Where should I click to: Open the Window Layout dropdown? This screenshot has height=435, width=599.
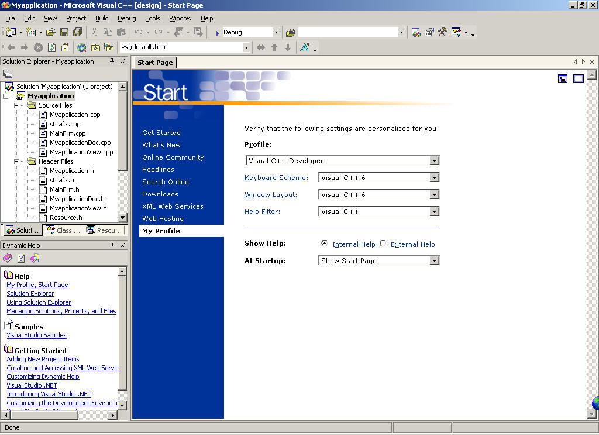point(434,195)
